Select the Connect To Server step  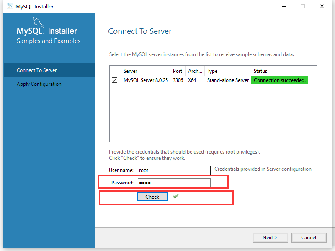37,70
